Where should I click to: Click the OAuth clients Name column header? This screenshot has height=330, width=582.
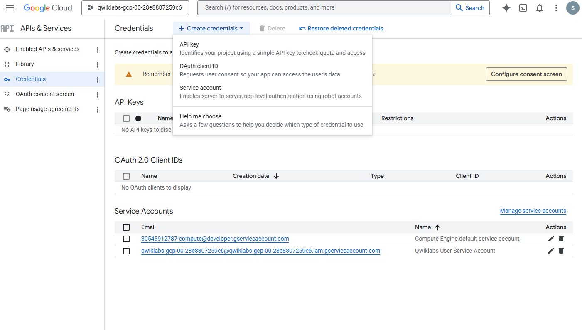tap(149, 176)
